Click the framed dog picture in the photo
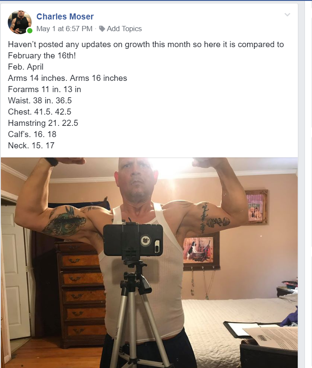The image size is (312, 368). point(201,250)
